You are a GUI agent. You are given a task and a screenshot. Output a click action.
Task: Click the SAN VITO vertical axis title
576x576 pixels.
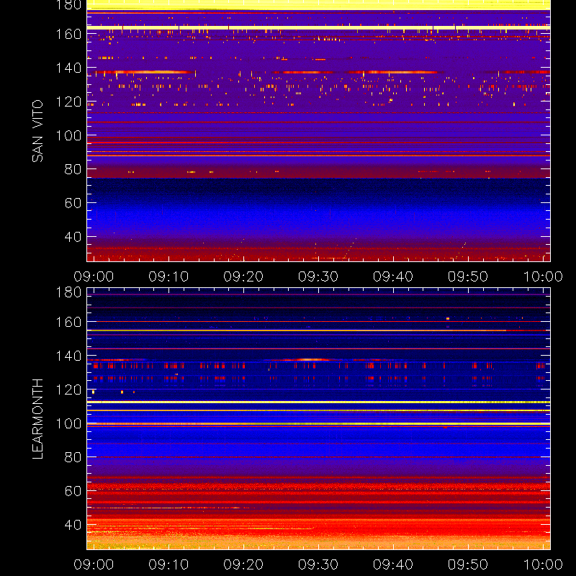(x=37, y=131)
